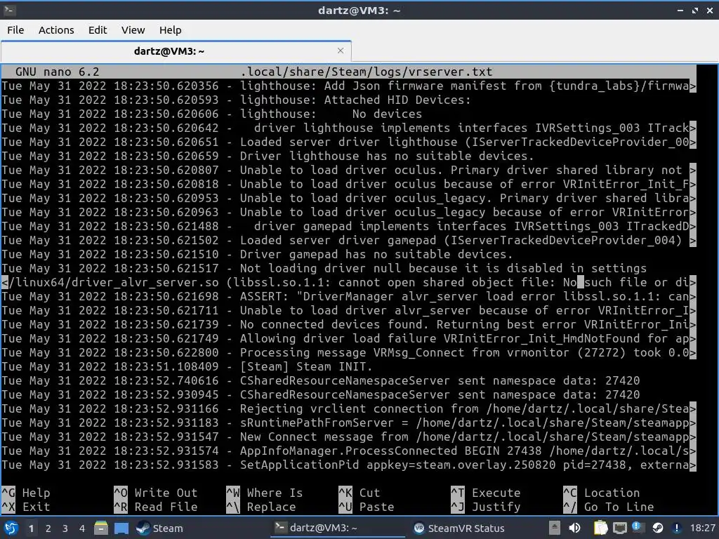Close the dartz@VM3 terminal tab
This screenshot has width=719, height=539.
click(341, 51)
